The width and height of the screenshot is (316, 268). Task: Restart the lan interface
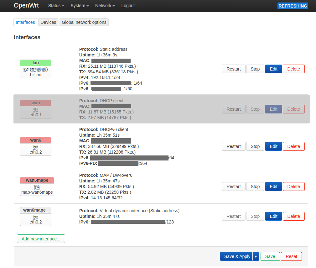coord(233,69)
